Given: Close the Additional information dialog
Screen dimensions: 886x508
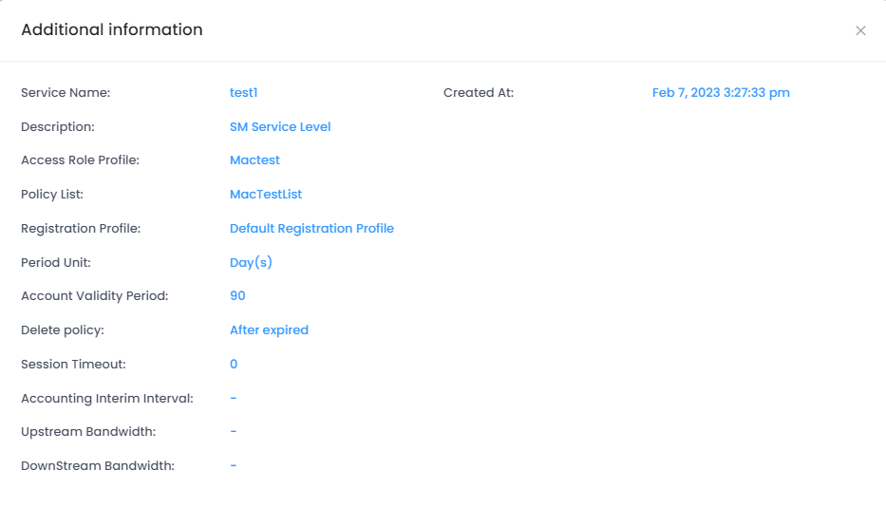Looking at the screenshot, I should pyautogui.click(x=860, y=30).
